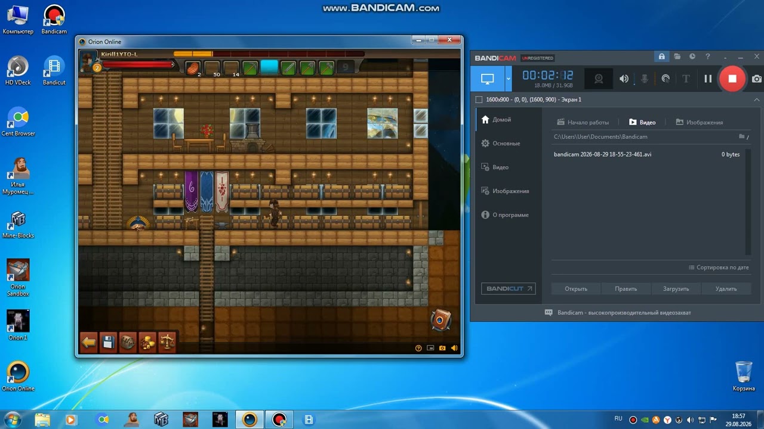The width and height of the screenshot is (764, 429).
Task: Stop the Bandicam recording with red button
Action: [732, 79]
